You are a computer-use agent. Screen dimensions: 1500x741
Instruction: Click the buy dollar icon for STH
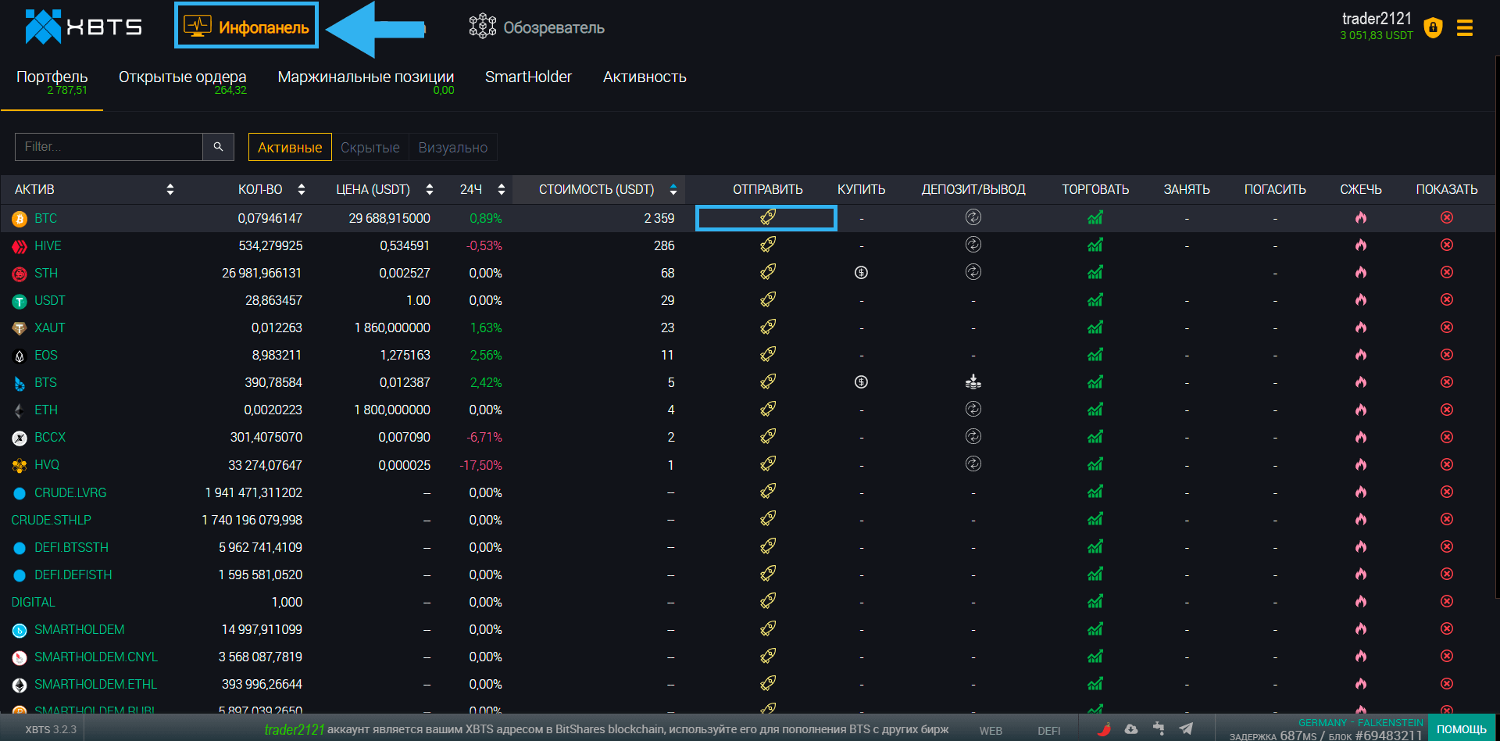point(861,273)
